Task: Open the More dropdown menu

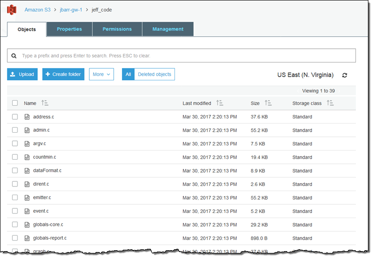Action: click(x=101, y=74)
